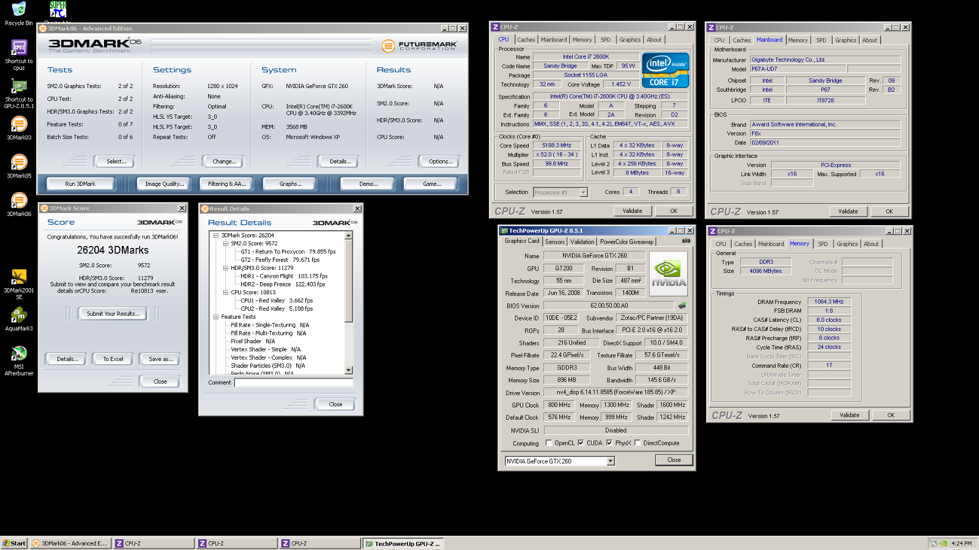Open the 3DMark2001 SE desktop icon
979x550 pixels.
[18, 284]
